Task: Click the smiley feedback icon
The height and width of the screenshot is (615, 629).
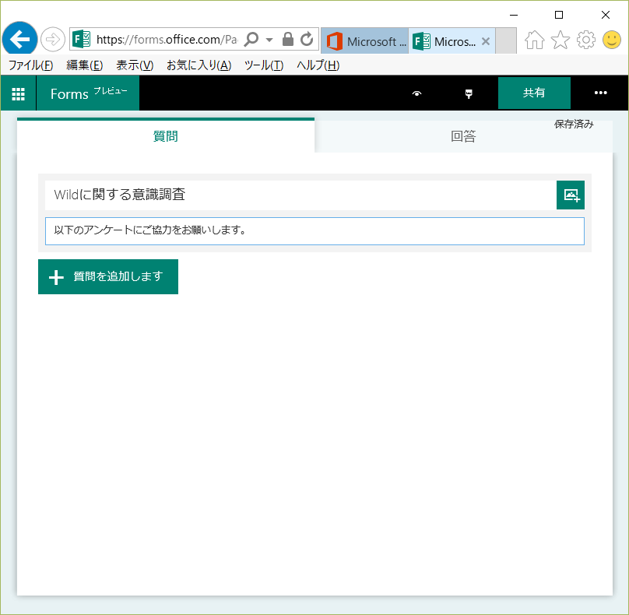Action: pyautogui.click(x=612, y=40)
